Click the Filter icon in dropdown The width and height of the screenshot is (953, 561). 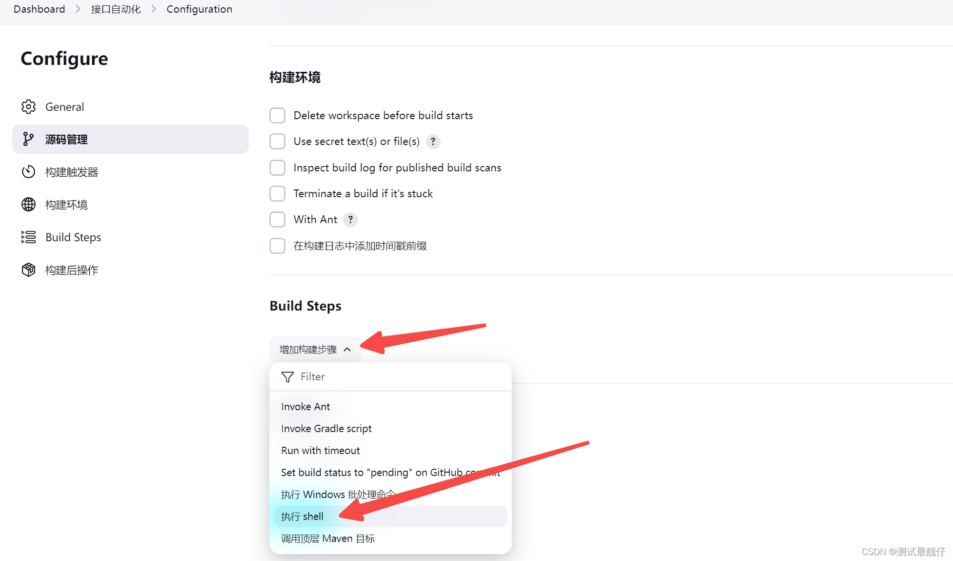coord(286,376)
